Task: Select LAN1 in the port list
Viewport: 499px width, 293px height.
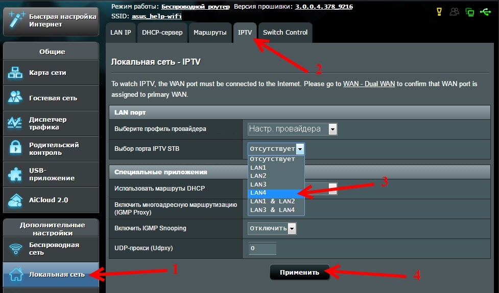Action: (x=276, y=167)
